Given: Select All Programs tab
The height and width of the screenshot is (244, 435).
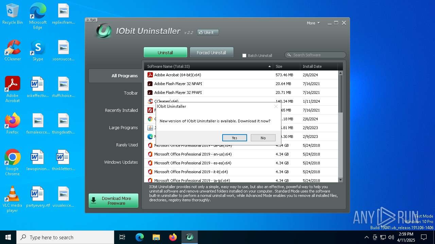Looking at the screenshot, I should (x=115, y=76).
